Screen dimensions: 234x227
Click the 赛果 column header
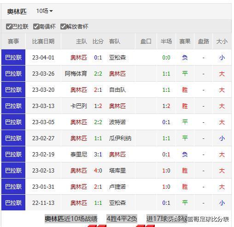[x=185, y=42]
